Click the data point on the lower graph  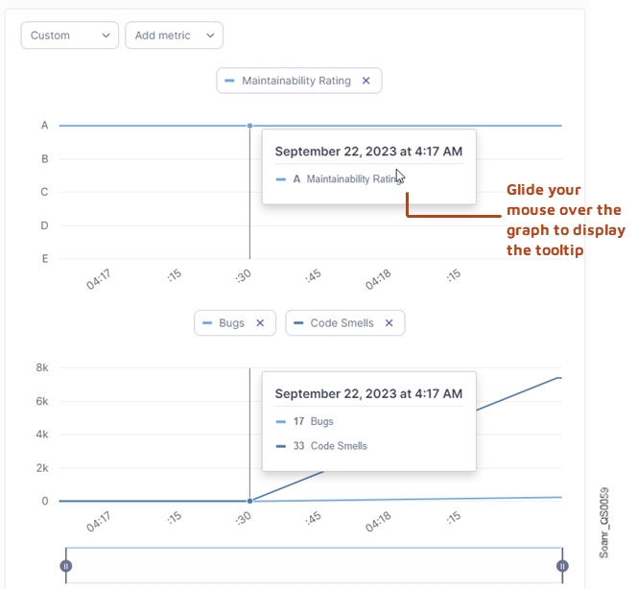(x=249, y=501)
